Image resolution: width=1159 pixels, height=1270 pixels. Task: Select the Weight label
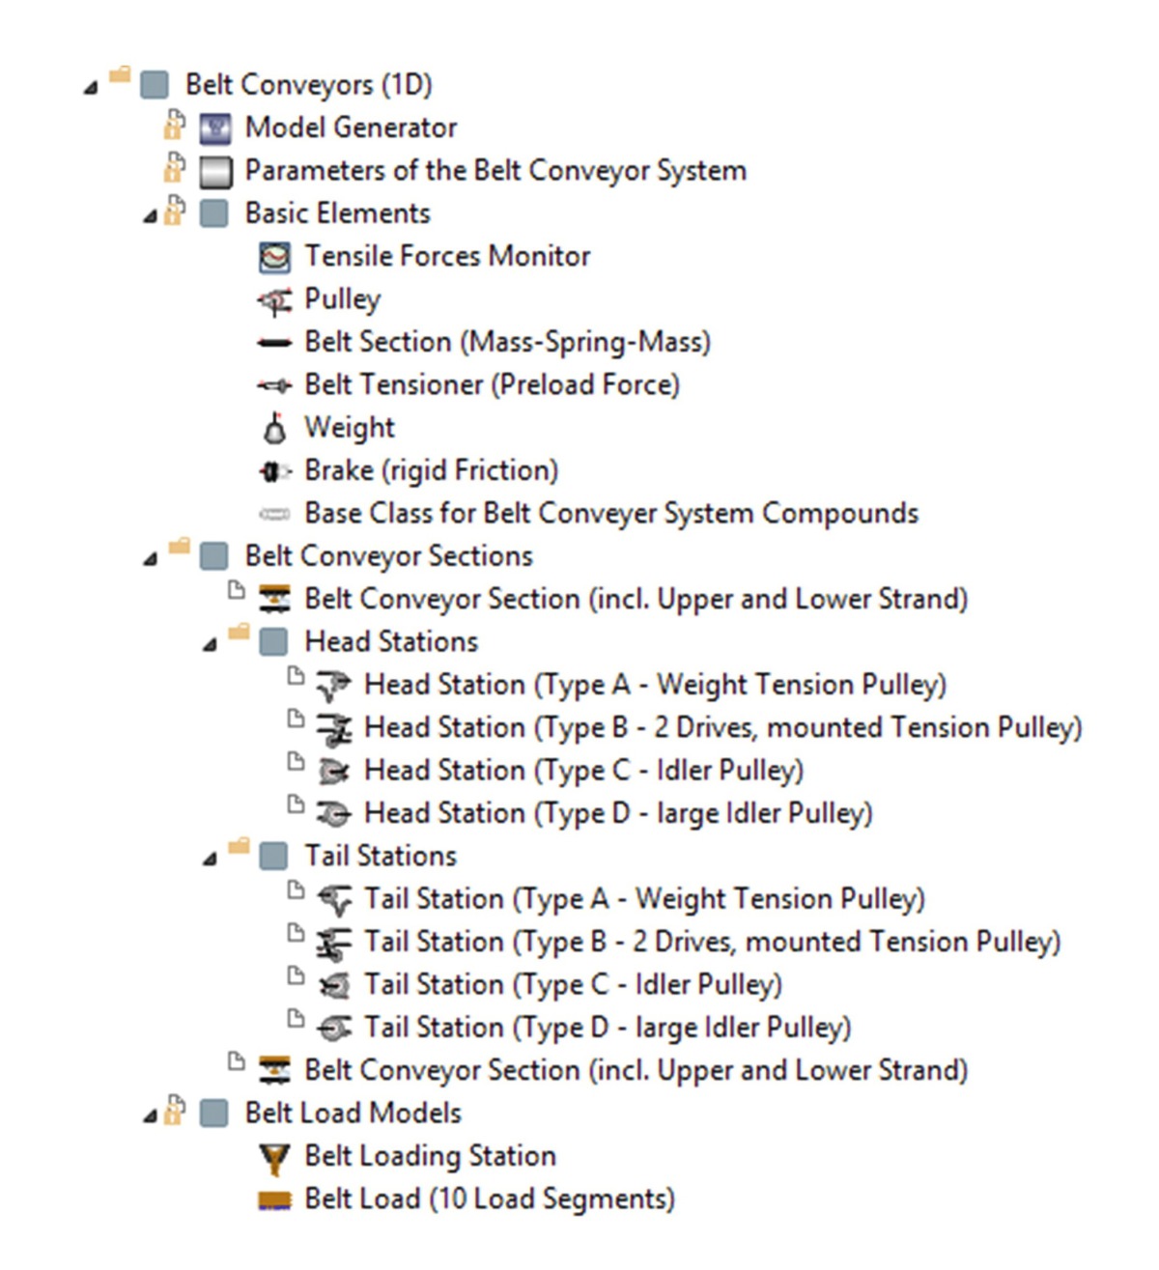coord(350,428)
